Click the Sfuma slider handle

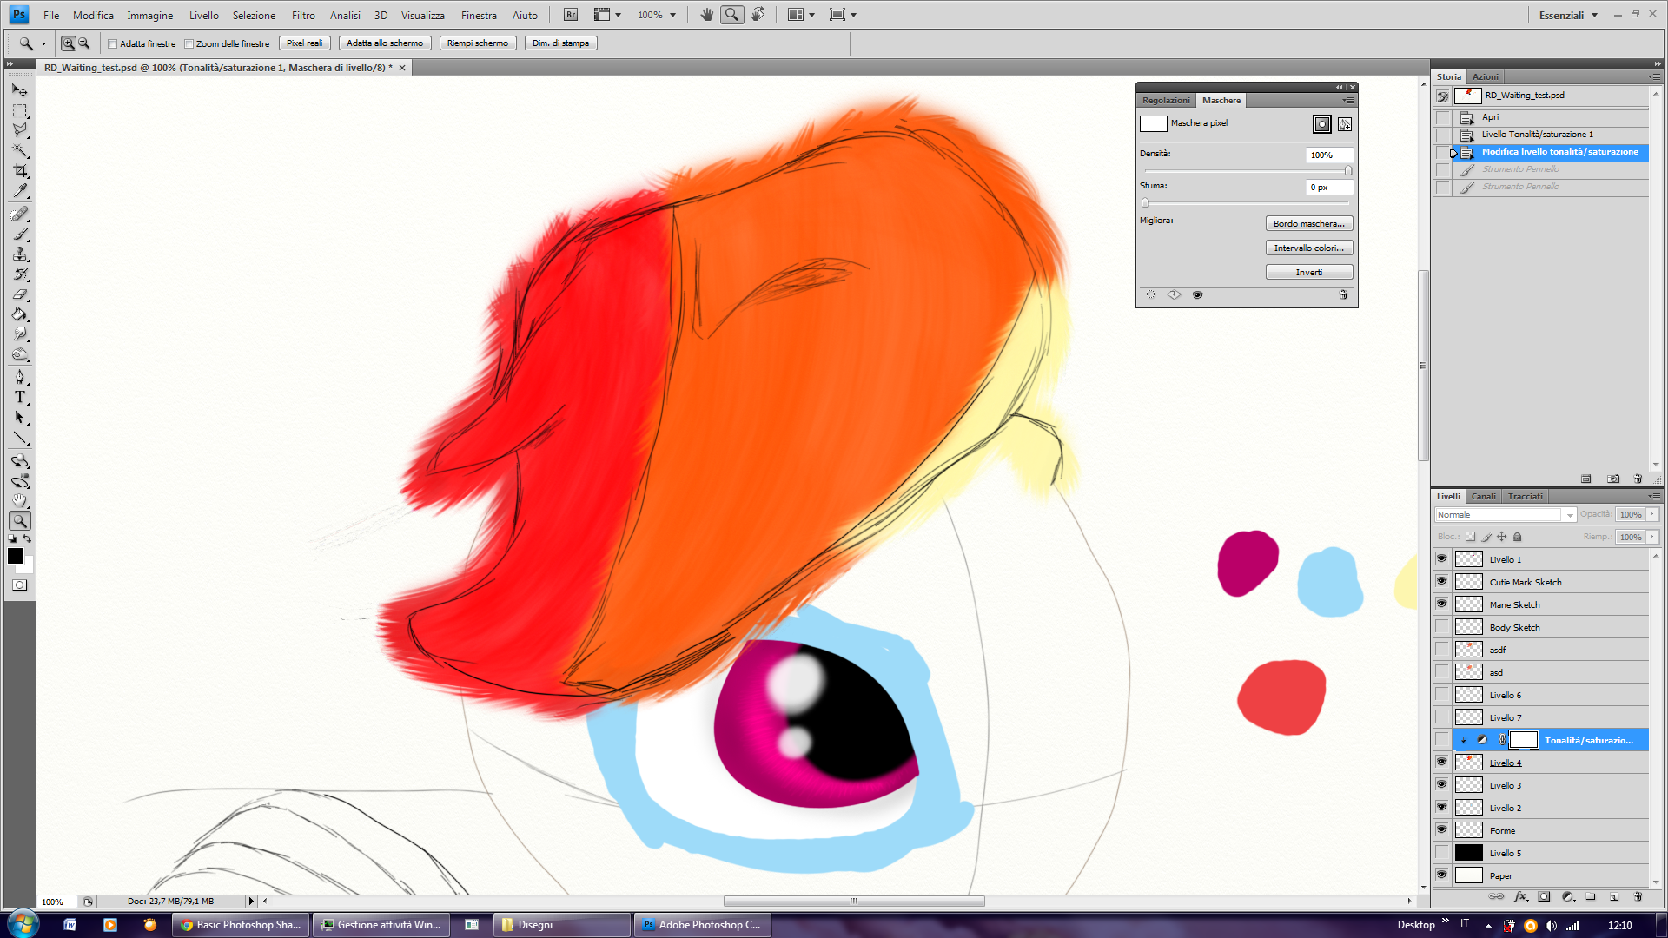[x=1145, y=202]
